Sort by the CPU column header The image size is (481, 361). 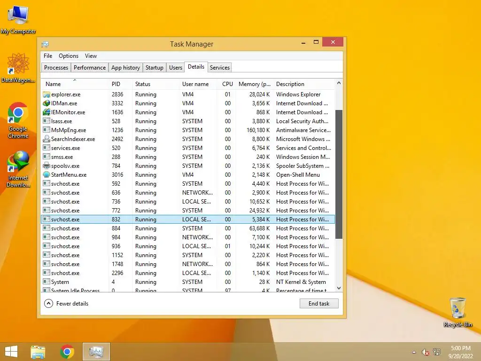(x=226, y=84)
